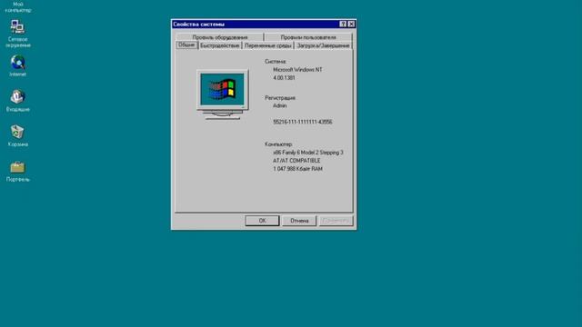The height and width of the screenshot is (327, 582).
Task: Open the Recycle Bin (Корзина) icon
Action: click(x=17, y=135)
